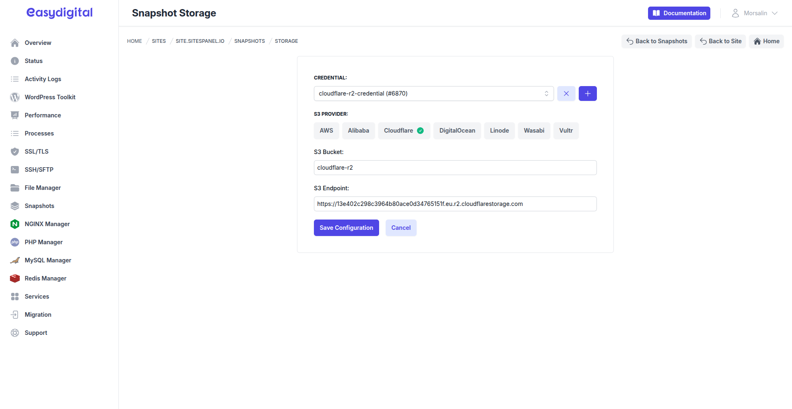Open the SSH/SFTP terminal icon
792x409 pixels.
click(14, 169)
